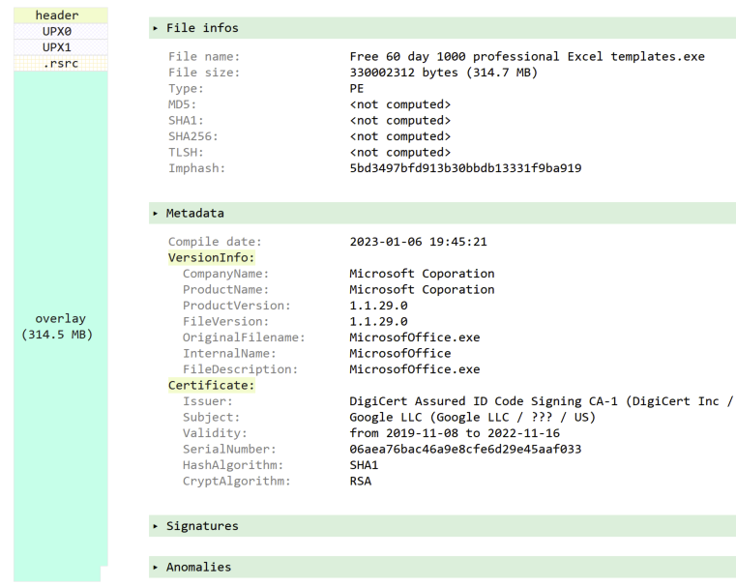Select CryptAlgorithm value 'RSA'
The height and width of the screenshot is (586, 736).
coord(361,481)
